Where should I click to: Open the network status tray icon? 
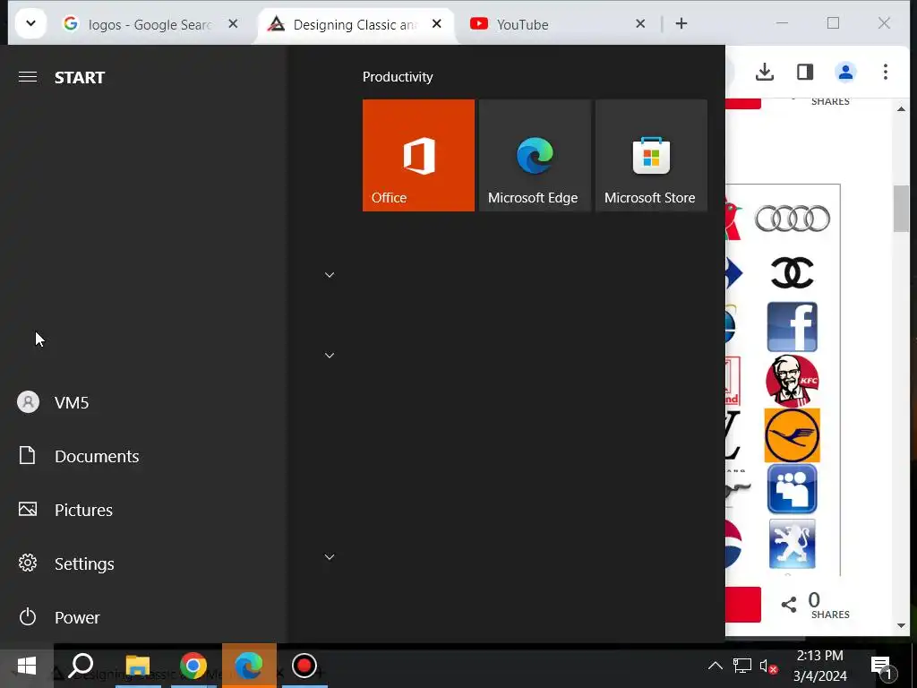[x=741, y=666]
